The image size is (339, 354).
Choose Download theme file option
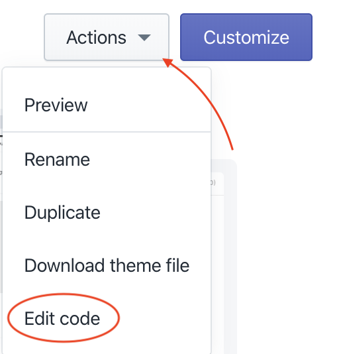point(107,265)
